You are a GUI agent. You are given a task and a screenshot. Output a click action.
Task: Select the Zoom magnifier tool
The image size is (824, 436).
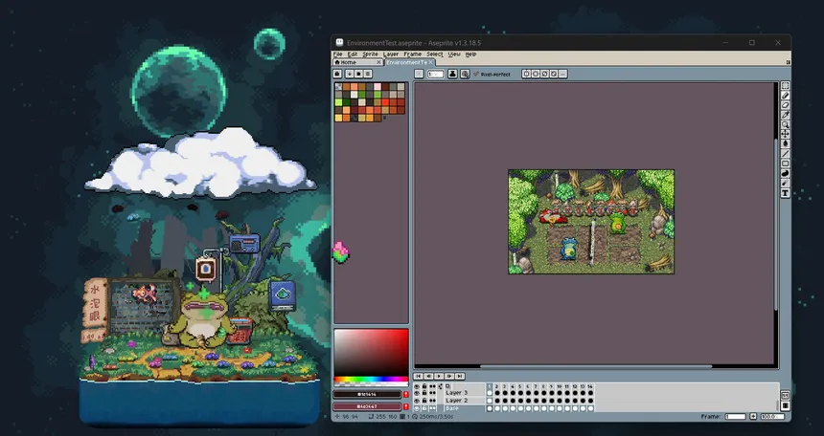pyautogui.click(x=785, y=124)
